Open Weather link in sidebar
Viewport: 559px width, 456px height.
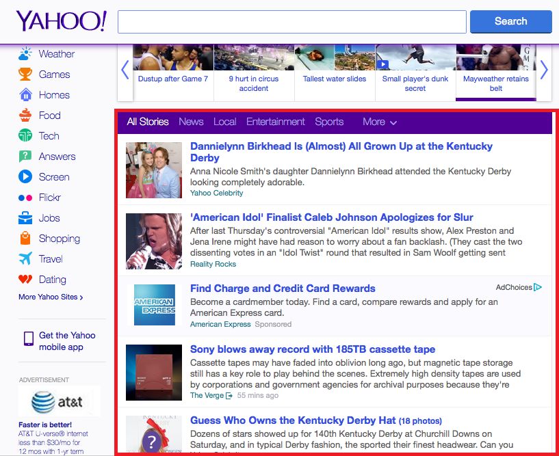57,54
